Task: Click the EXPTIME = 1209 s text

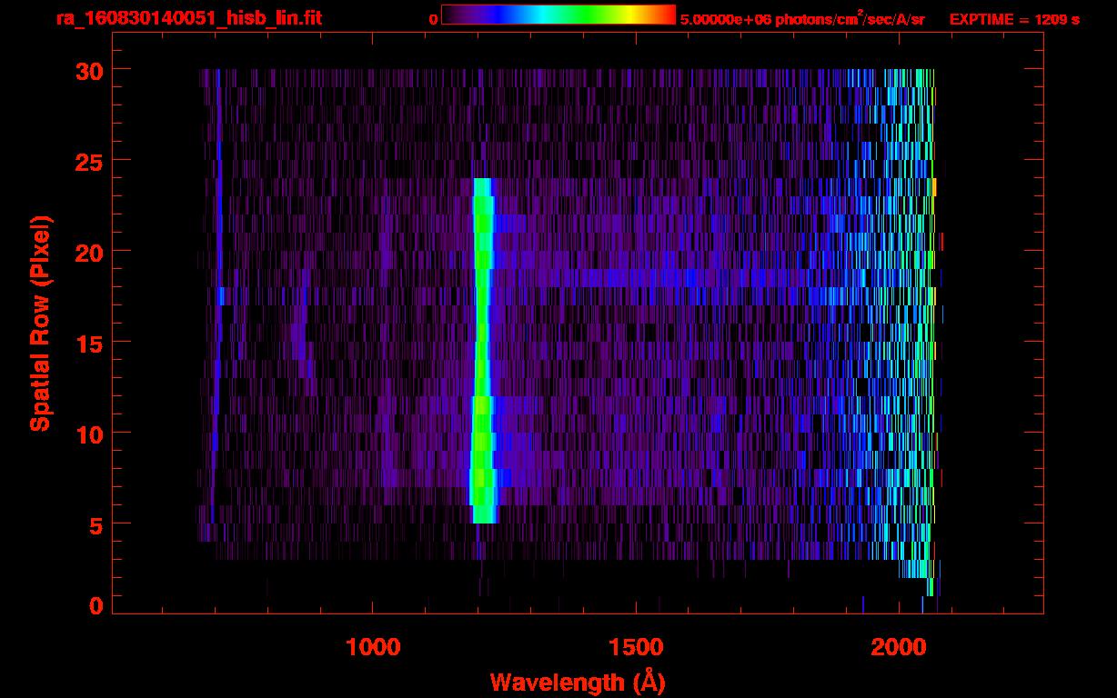Action: pos(1014,19)
